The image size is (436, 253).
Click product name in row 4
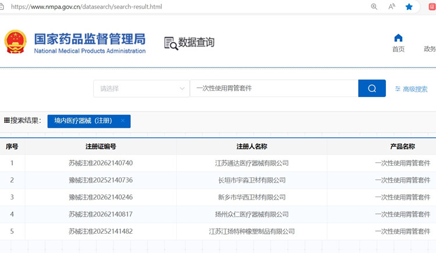pyautogui.click(x=402, y=214)
